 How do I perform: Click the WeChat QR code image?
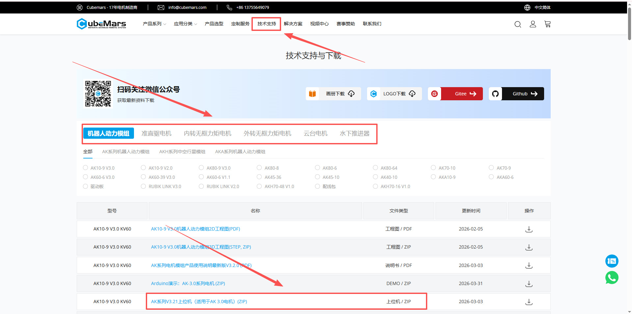tap(98, 94)
